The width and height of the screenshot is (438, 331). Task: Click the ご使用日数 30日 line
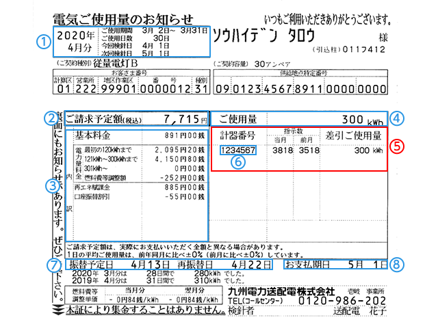point(136,38)
